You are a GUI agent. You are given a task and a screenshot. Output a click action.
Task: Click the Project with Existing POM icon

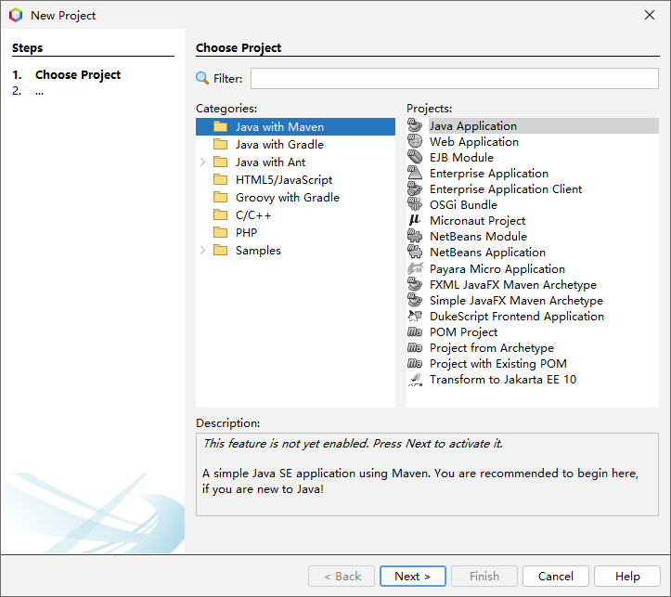click(x=415, y=364)
